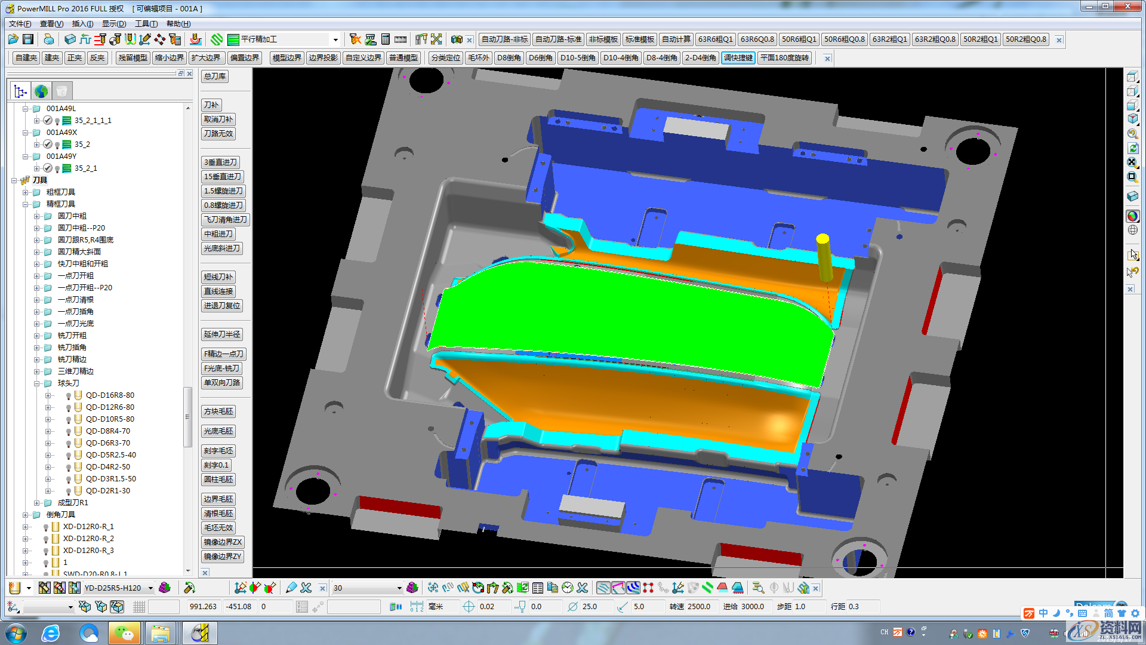Viewport: 1146px width, 645px height.
Task: Click the 残留模型 button
Action: [133, 58]
